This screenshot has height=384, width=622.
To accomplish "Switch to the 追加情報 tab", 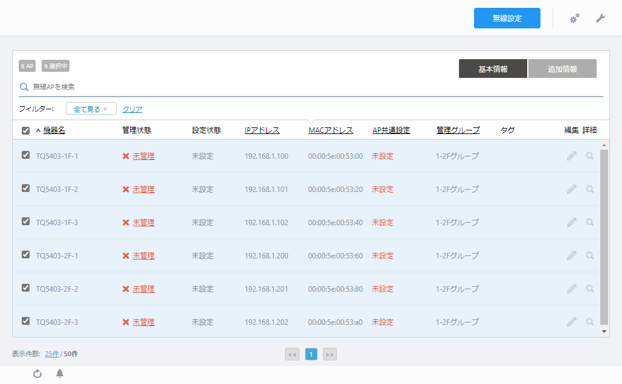I will tap(562, 69).
